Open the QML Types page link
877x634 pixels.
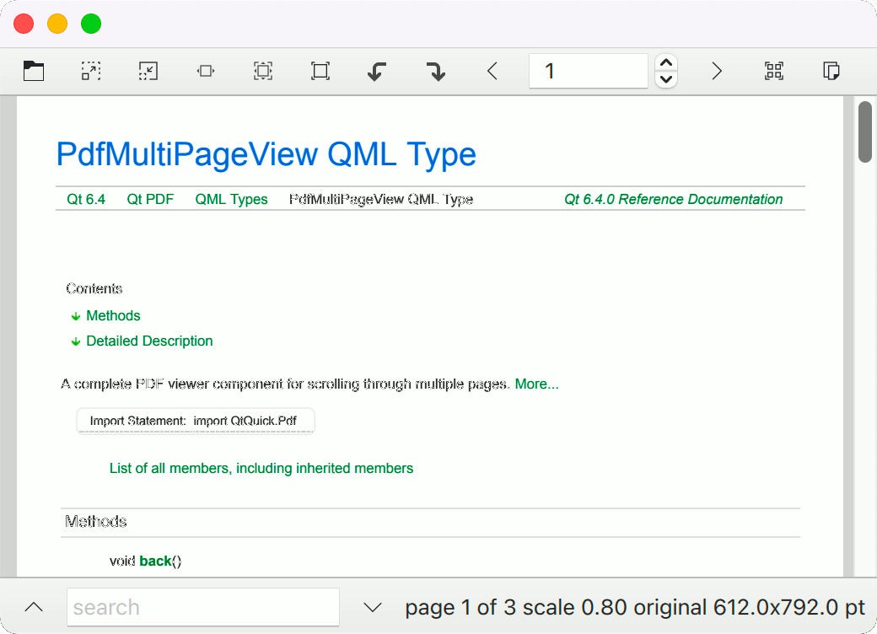(231, 199)
